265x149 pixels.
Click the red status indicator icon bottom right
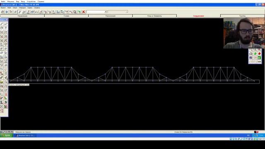point(258,132)
